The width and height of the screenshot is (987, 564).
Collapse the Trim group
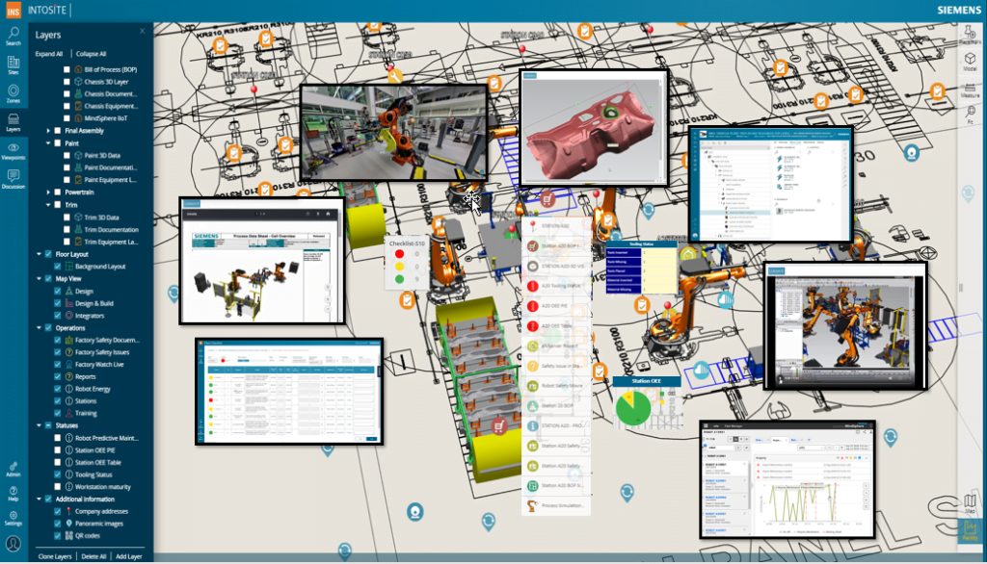[48, 205]
